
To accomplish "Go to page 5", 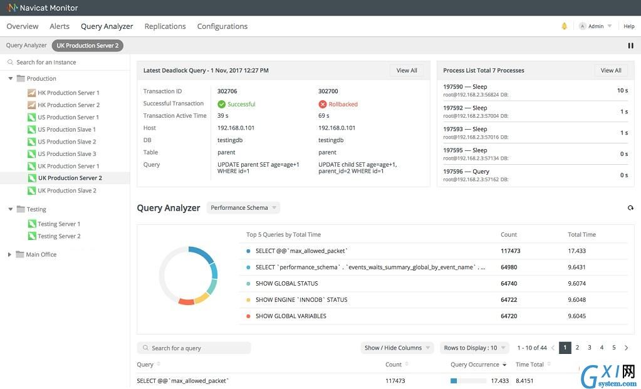I will tap(613, 347).
